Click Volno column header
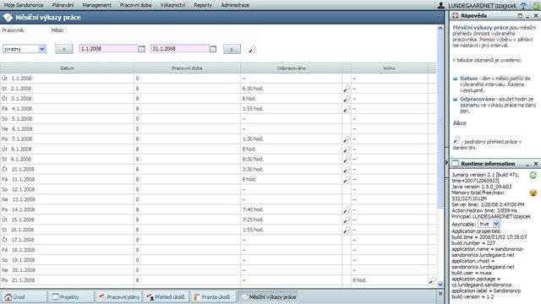Viewport: 541px width, 304px height. (389, 68)
